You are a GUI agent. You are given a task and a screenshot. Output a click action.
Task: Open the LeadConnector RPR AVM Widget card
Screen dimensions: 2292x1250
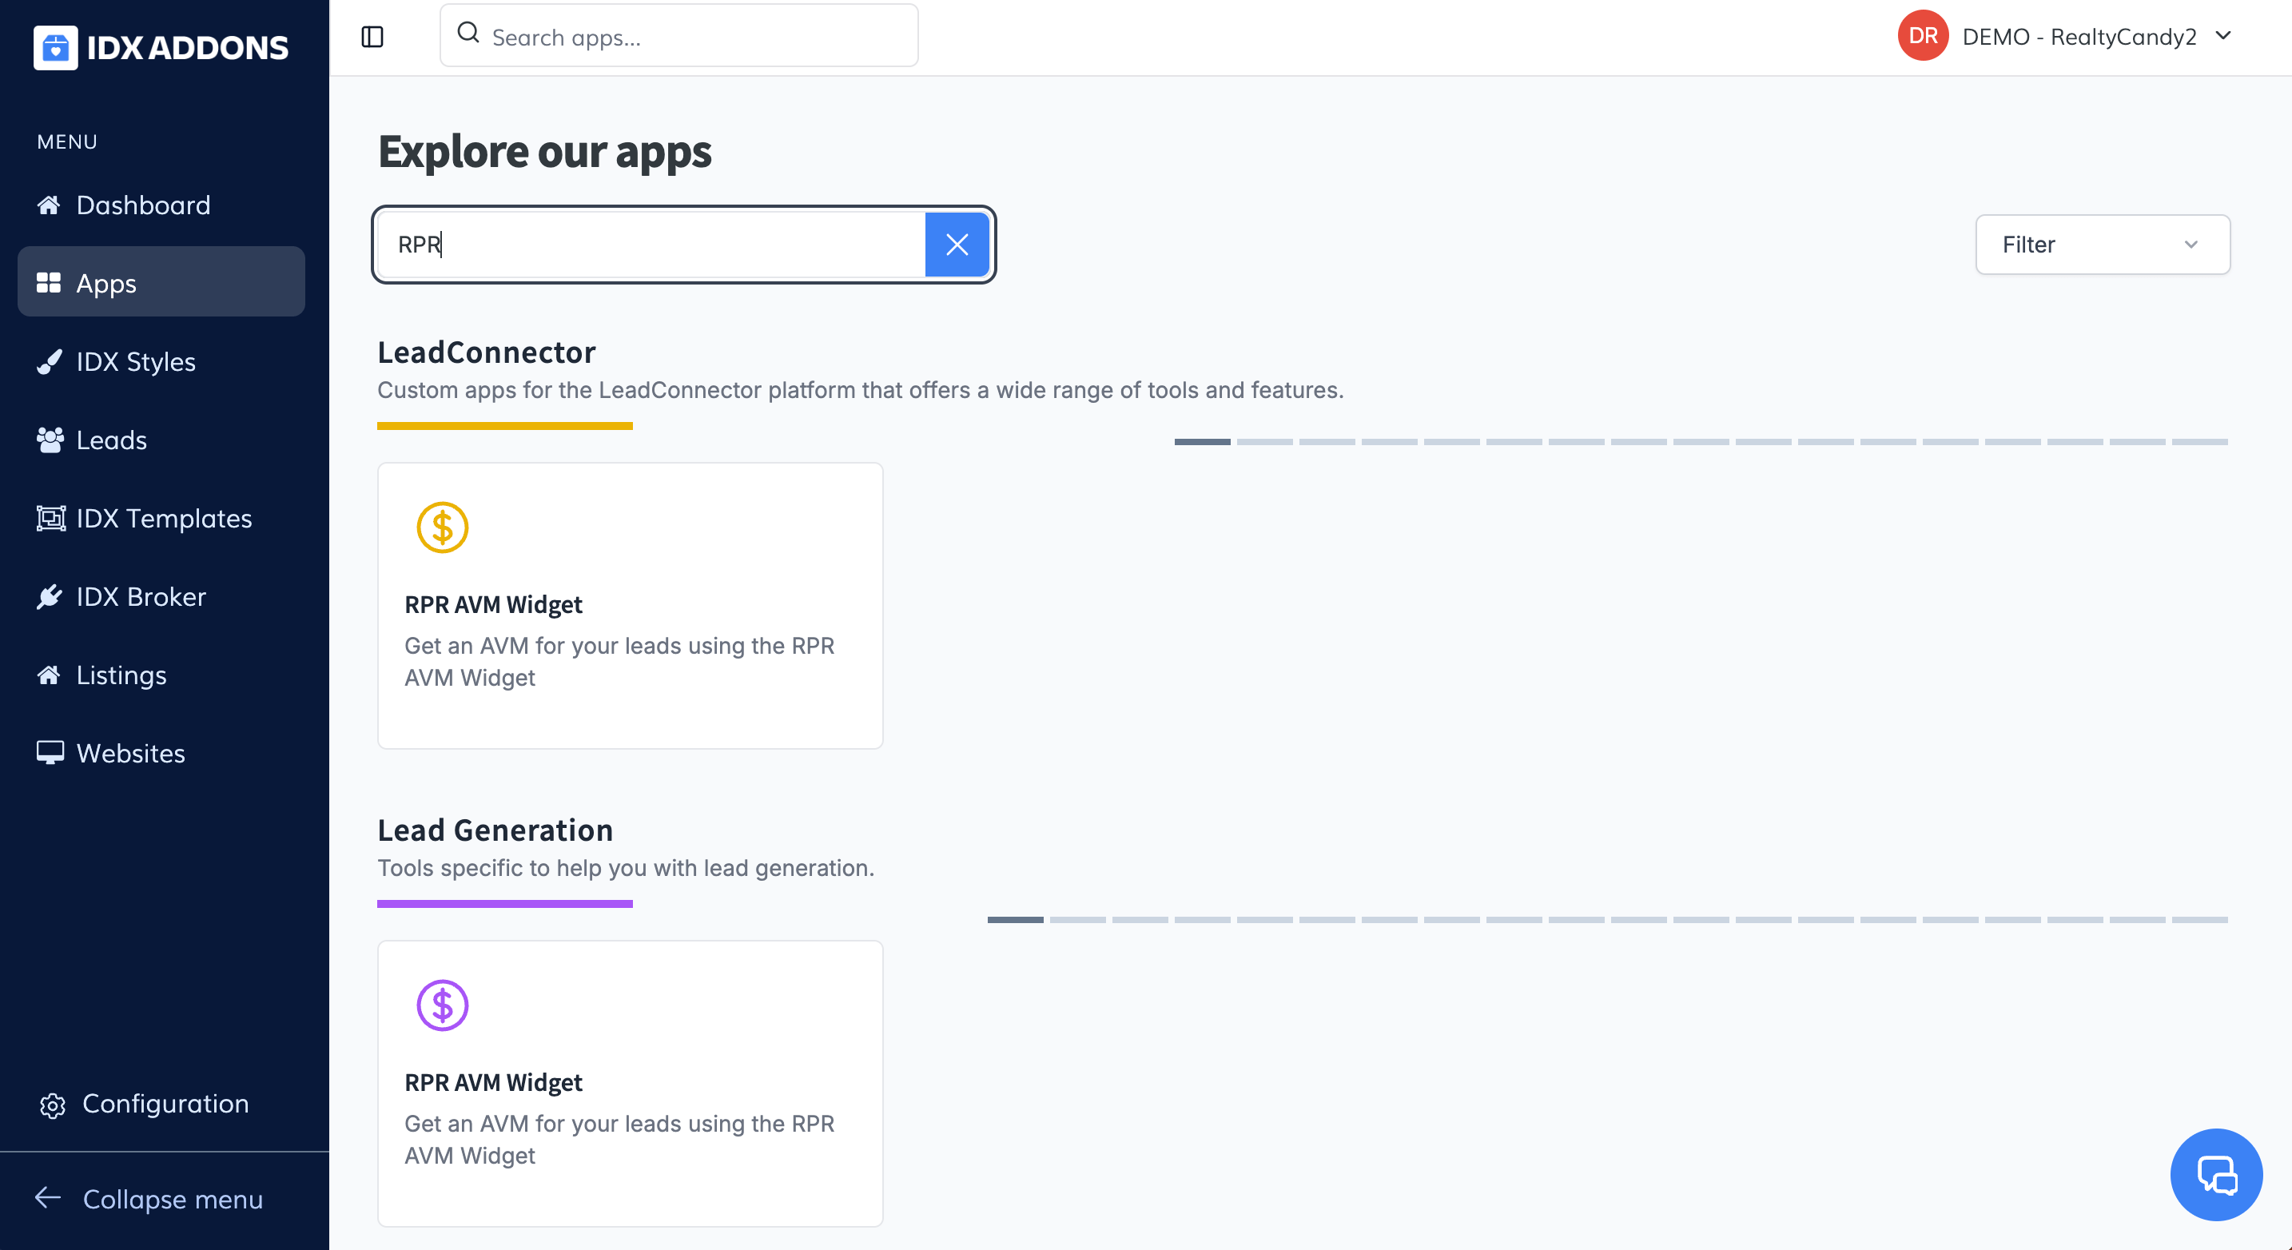(630, 605)
